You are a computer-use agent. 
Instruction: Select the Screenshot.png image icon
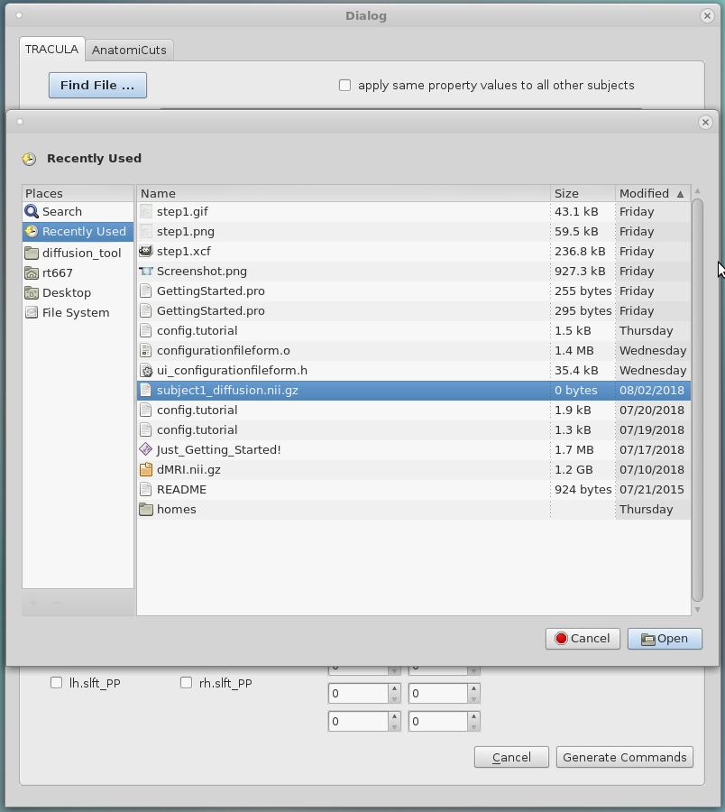(x=146, y=272)
